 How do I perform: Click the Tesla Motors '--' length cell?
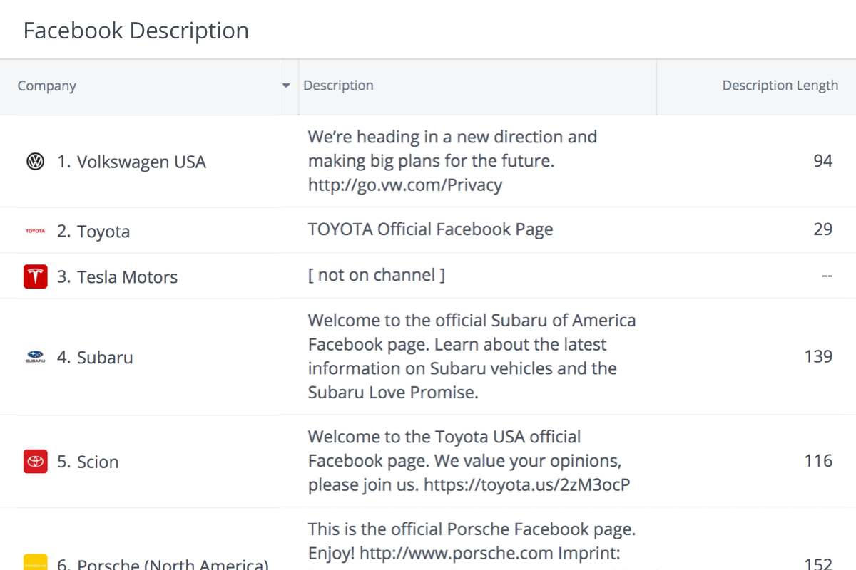pos(827,276)
